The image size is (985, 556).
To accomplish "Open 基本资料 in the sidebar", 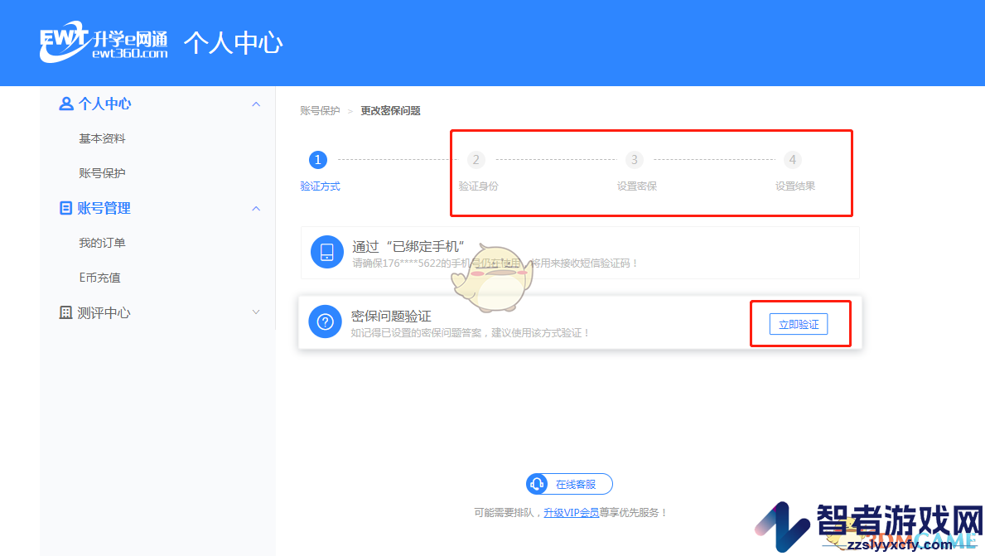I will pyautogui.click(x=102, y=139).
